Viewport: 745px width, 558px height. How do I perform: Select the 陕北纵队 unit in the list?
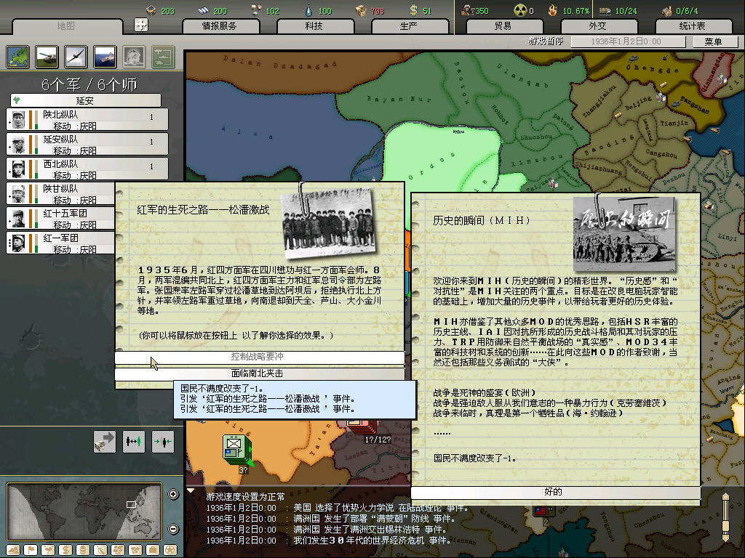coord(87,119)
